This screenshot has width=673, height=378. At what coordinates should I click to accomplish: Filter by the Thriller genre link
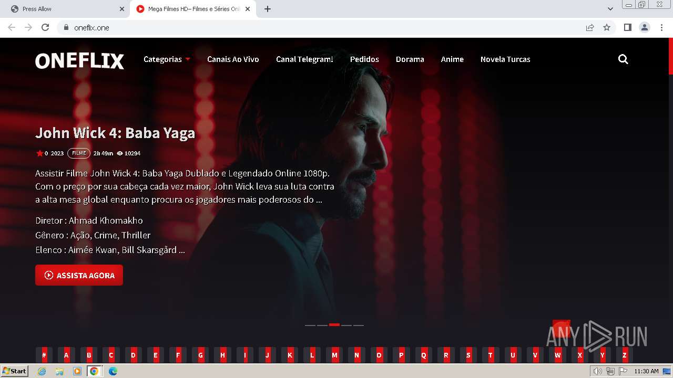[136, 235]
